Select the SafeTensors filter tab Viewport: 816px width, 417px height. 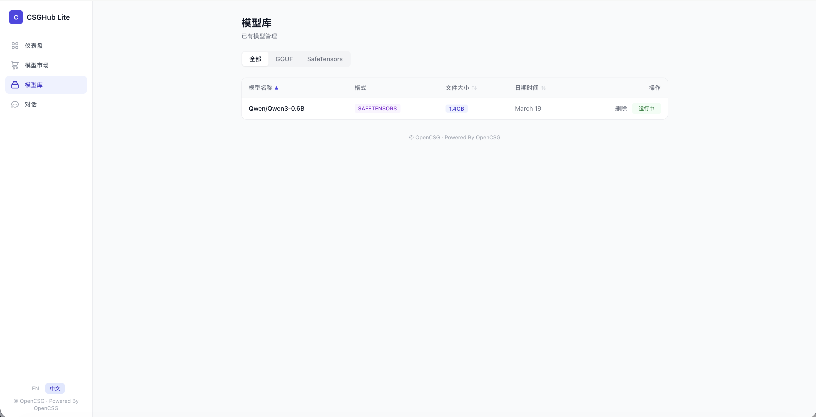325,59
